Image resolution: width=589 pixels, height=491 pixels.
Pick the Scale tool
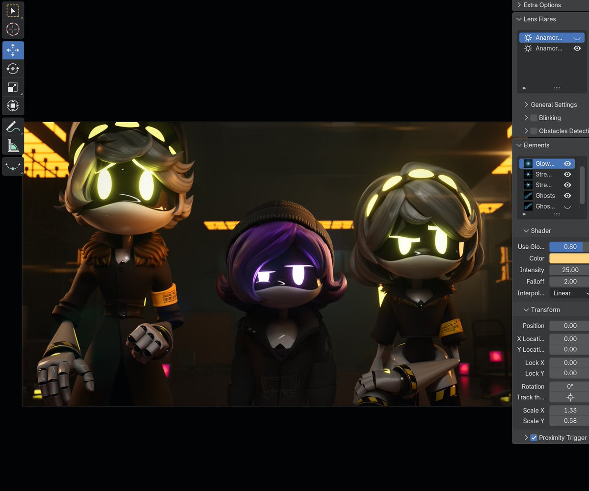13,88
